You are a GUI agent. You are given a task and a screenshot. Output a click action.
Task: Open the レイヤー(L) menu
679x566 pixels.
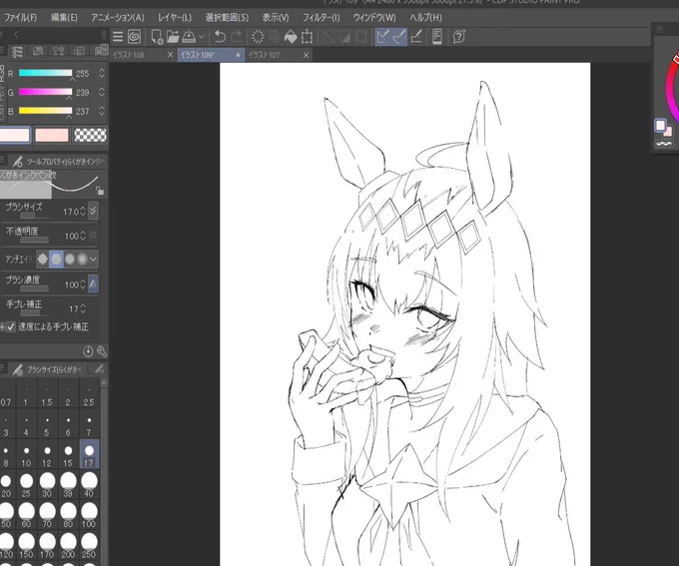pyautogui.click(x=175, y=18)
